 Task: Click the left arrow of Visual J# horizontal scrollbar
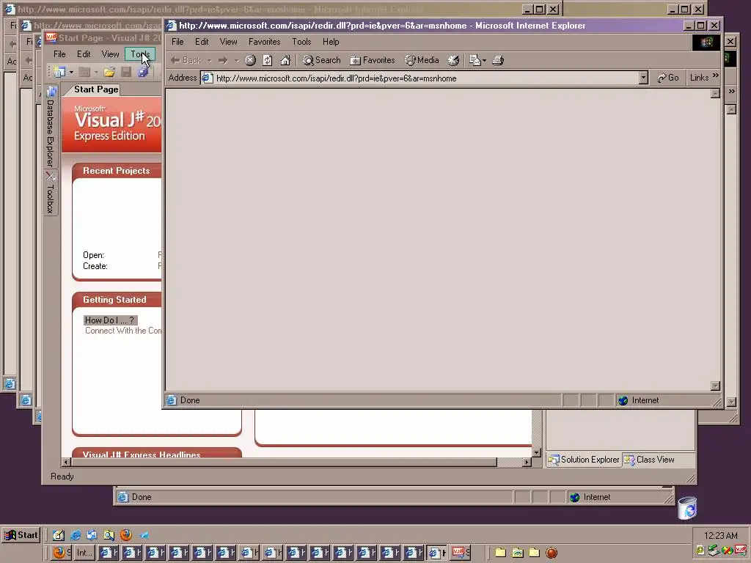[x=67, y=462]
